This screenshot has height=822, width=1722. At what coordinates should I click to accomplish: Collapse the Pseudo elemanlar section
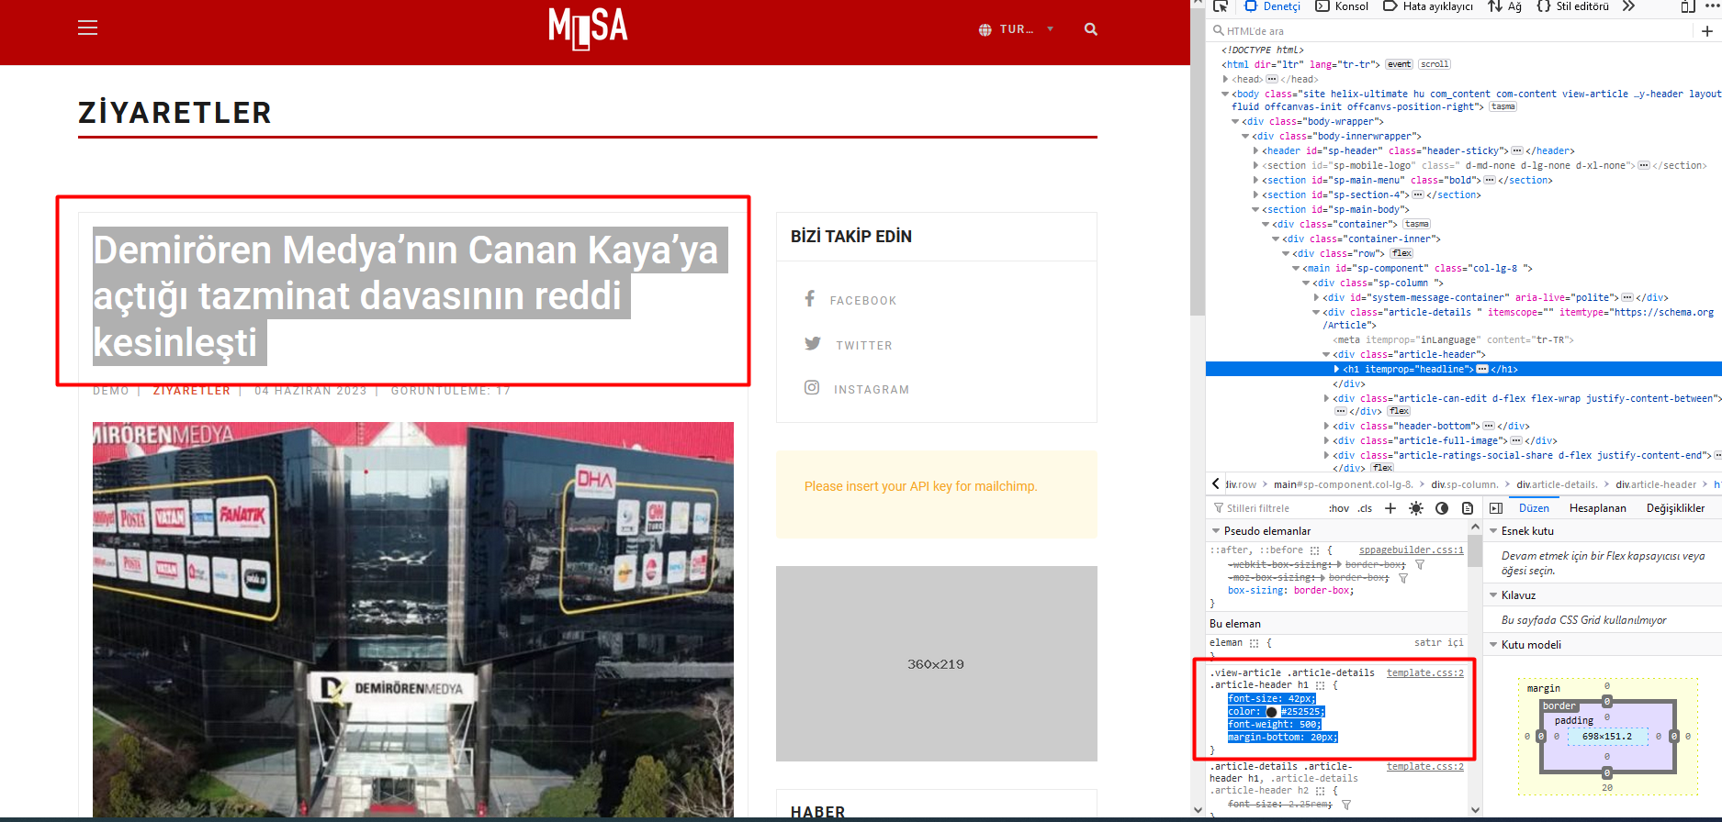pyautogui.click(x=1216, y=531)
